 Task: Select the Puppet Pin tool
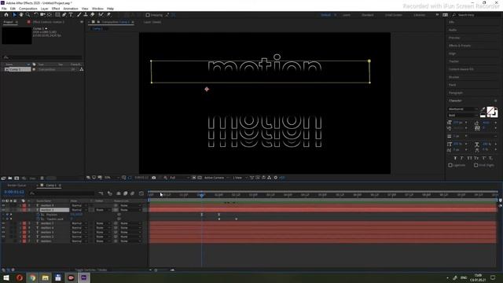click(108, 15)
